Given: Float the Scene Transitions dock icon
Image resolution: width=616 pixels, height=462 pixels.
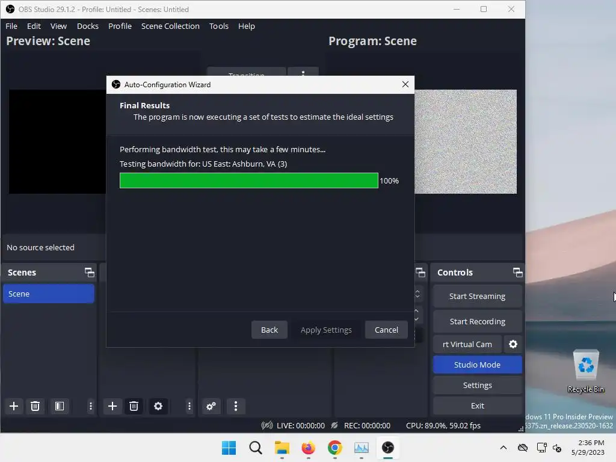Looking at the screenshot, I should [420, 273].
